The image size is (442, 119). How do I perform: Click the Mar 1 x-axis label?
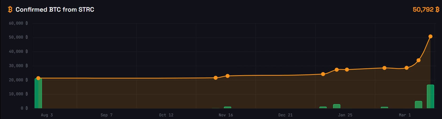405,115
